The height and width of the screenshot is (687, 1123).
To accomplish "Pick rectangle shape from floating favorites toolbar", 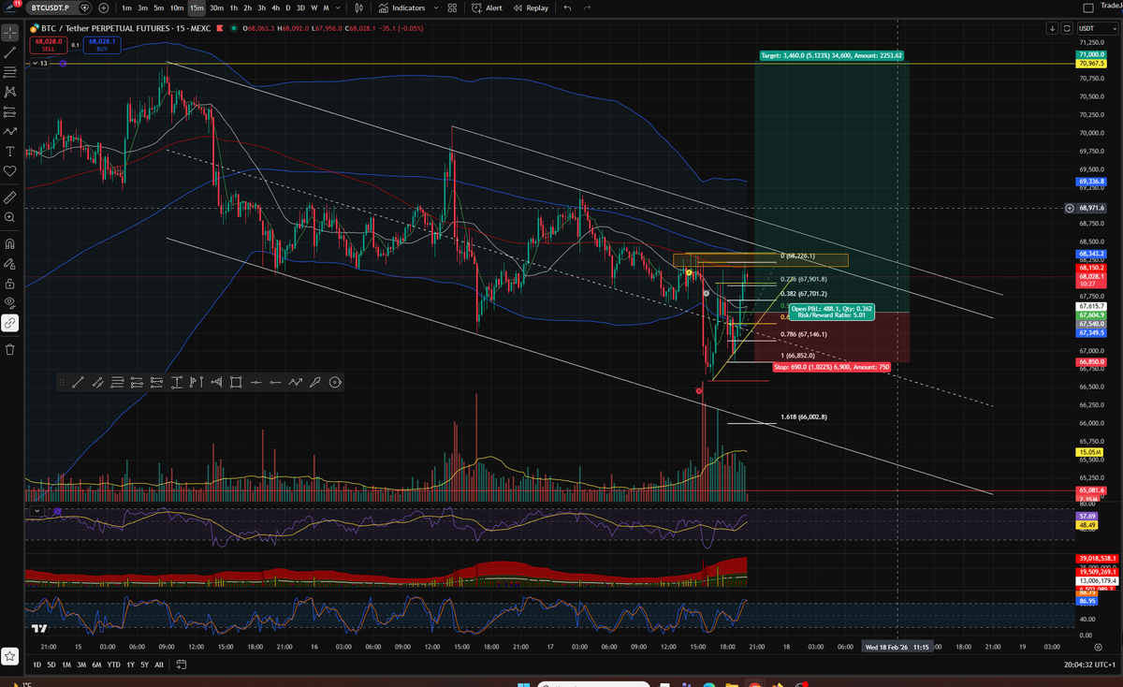I will click(235, 381).
